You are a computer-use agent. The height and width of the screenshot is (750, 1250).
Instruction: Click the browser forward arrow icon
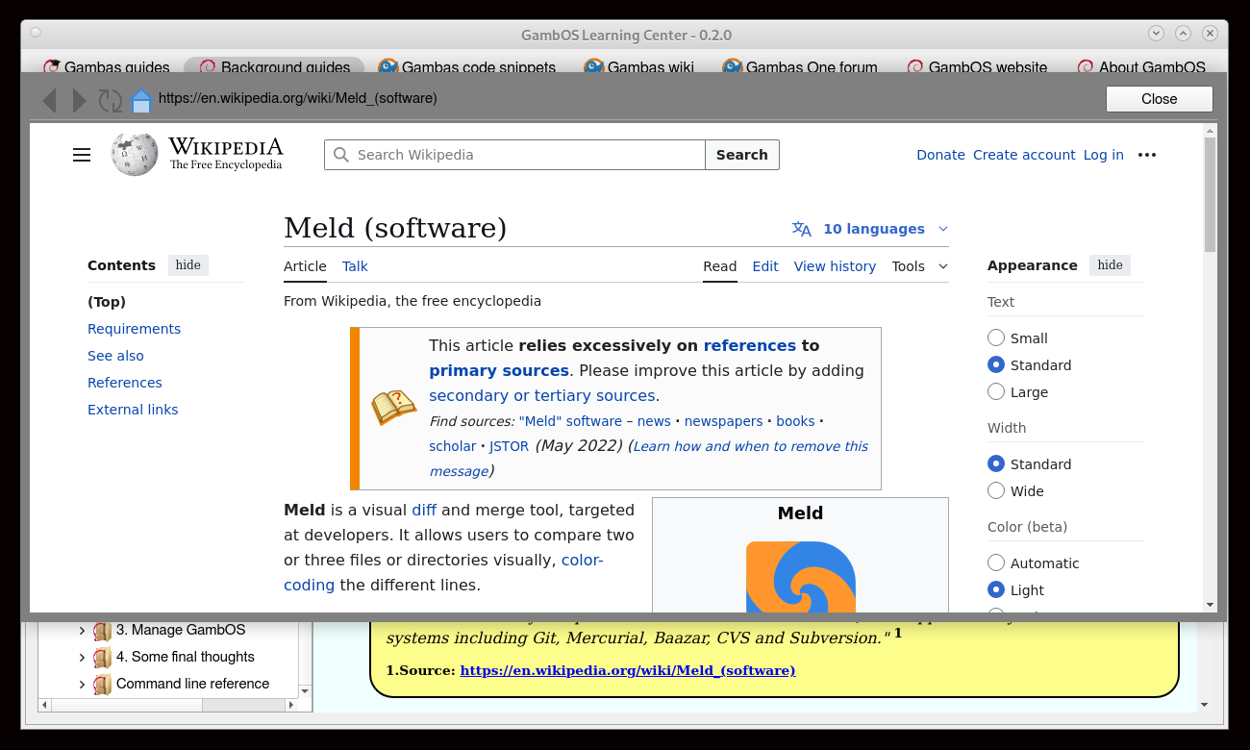pos(80,100)
